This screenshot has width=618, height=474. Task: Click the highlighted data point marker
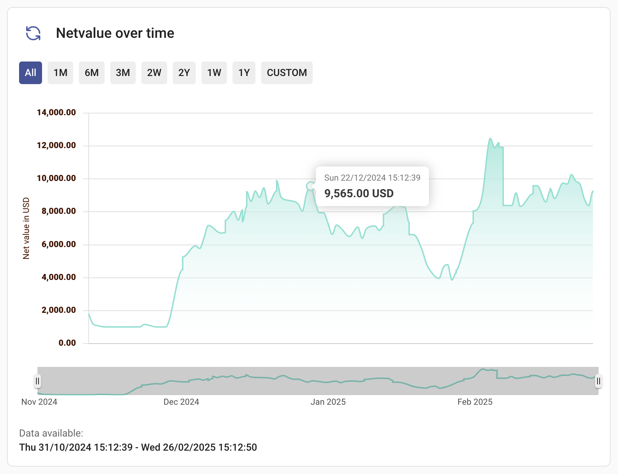(x=310, y=186)
